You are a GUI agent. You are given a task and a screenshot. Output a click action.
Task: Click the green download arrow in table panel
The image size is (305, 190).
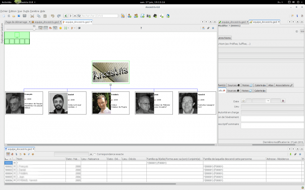pos(290,154)
